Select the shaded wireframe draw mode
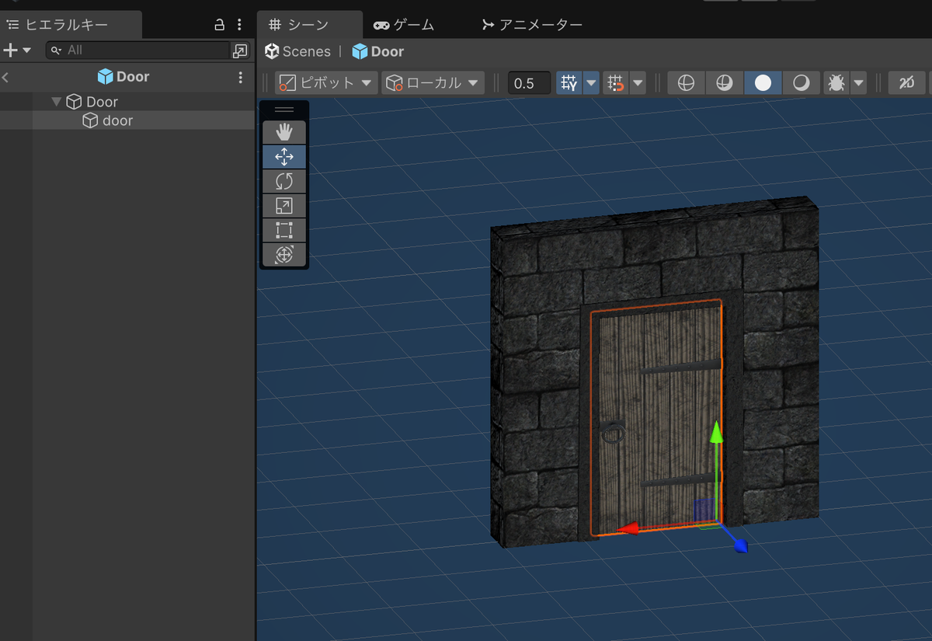 [725, 82]
